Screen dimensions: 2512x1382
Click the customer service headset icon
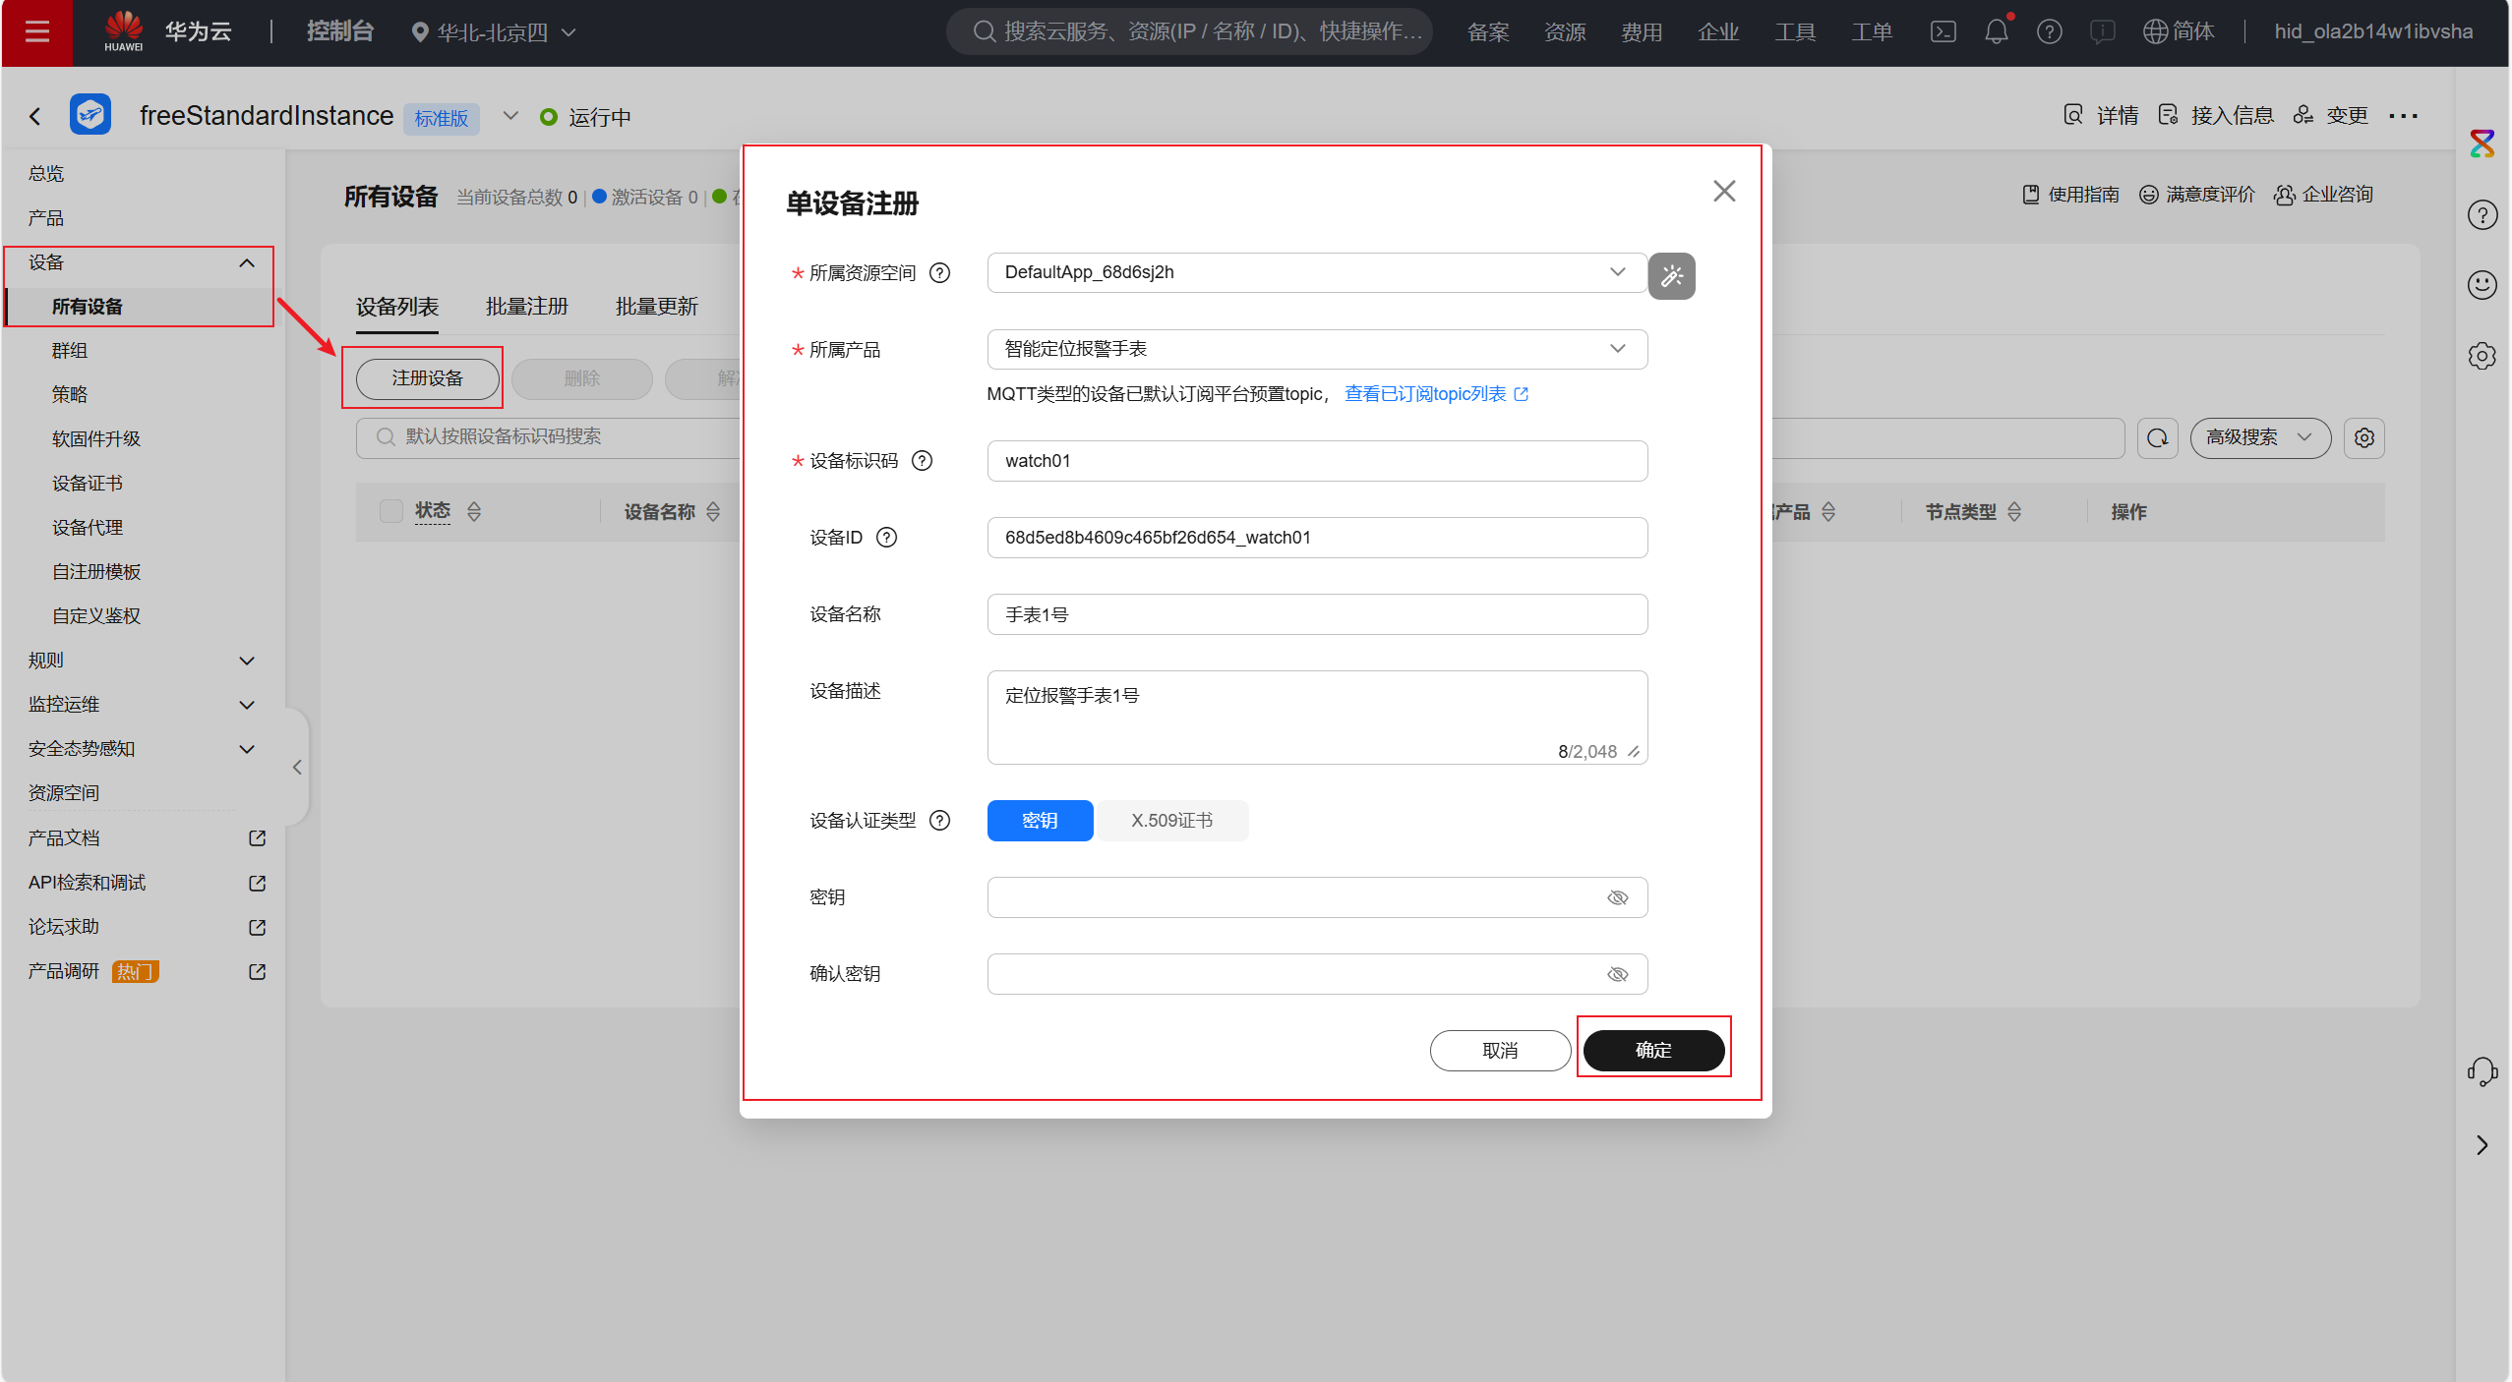(2482, 1071)
